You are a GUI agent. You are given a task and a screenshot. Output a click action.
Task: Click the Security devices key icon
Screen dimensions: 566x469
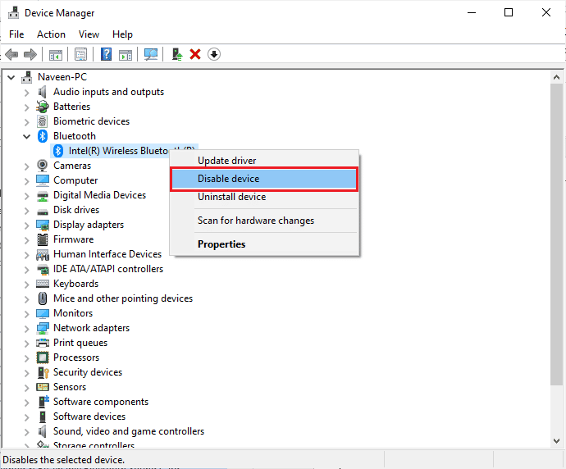(x=43, y=372)
